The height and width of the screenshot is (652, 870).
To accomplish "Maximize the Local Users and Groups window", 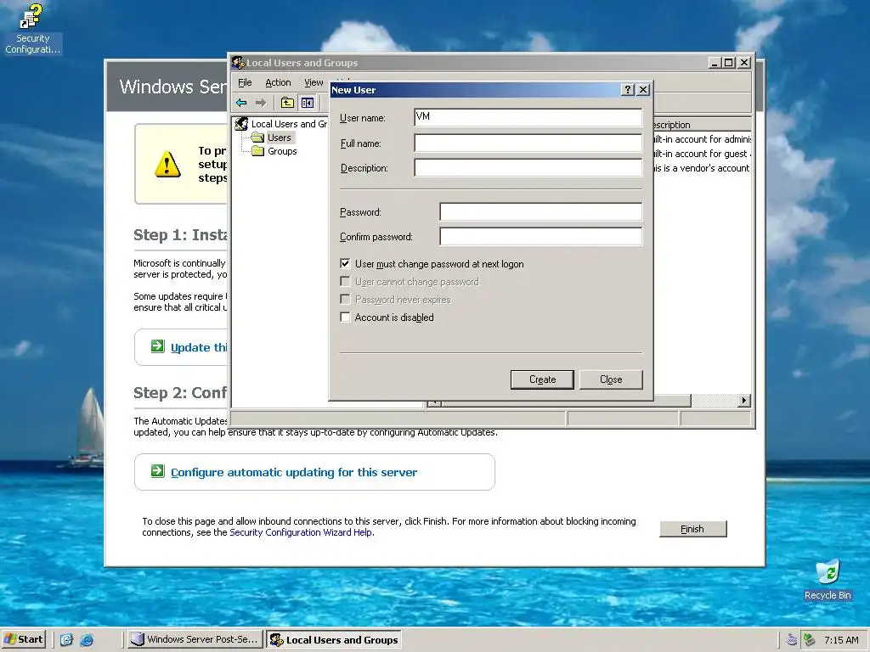I will 729,63.
